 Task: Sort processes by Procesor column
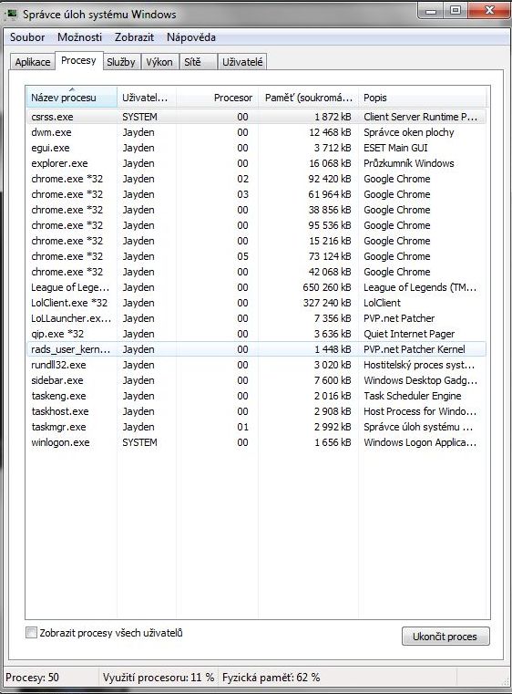pyautogui.click(x=217, y=98)
